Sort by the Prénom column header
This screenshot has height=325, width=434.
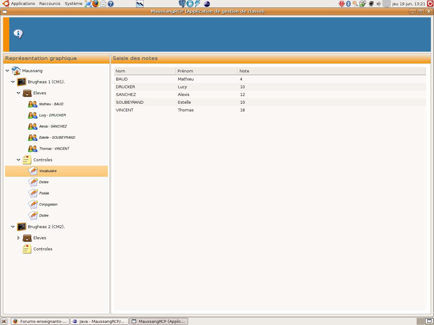click(207, 71)
